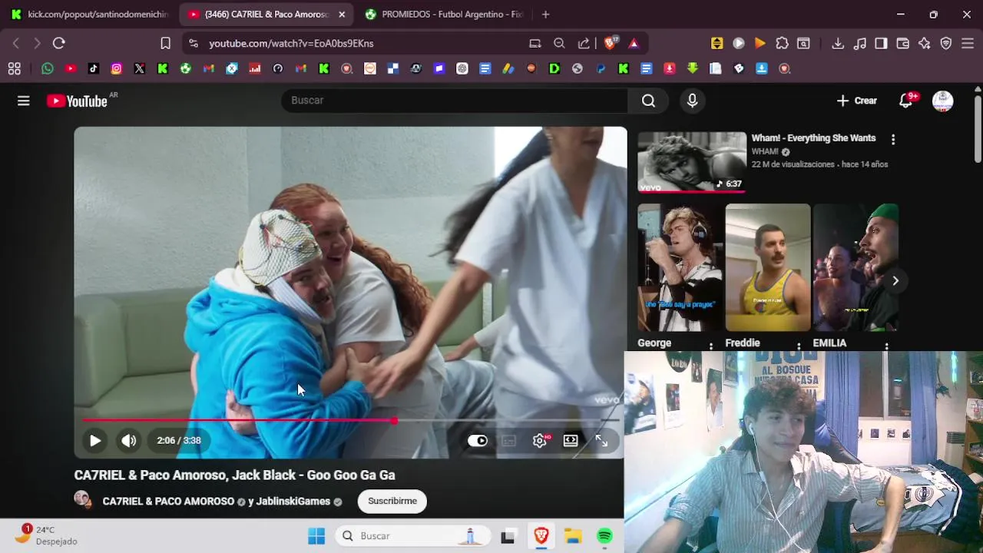The image size is (983, 553).
Task: Open the George short video
Action: 680,267
